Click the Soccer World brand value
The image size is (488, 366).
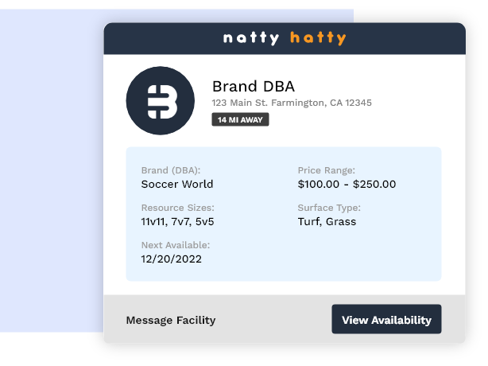click(176, 184)
